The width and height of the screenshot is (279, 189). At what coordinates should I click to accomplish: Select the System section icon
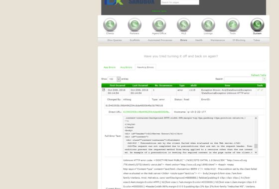(257, 25)
